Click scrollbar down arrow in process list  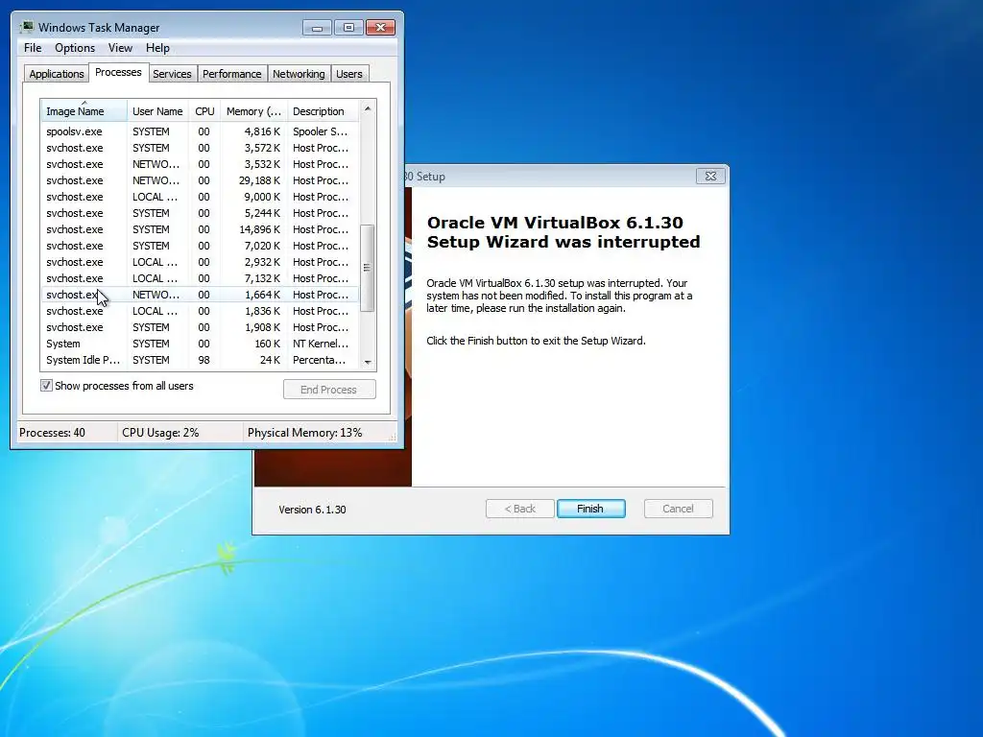point(368,362)
